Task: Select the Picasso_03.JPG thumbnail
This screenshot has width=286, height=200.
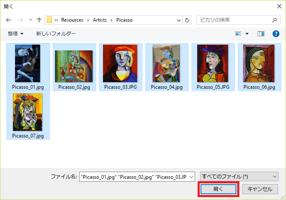Action: point(120,63)
